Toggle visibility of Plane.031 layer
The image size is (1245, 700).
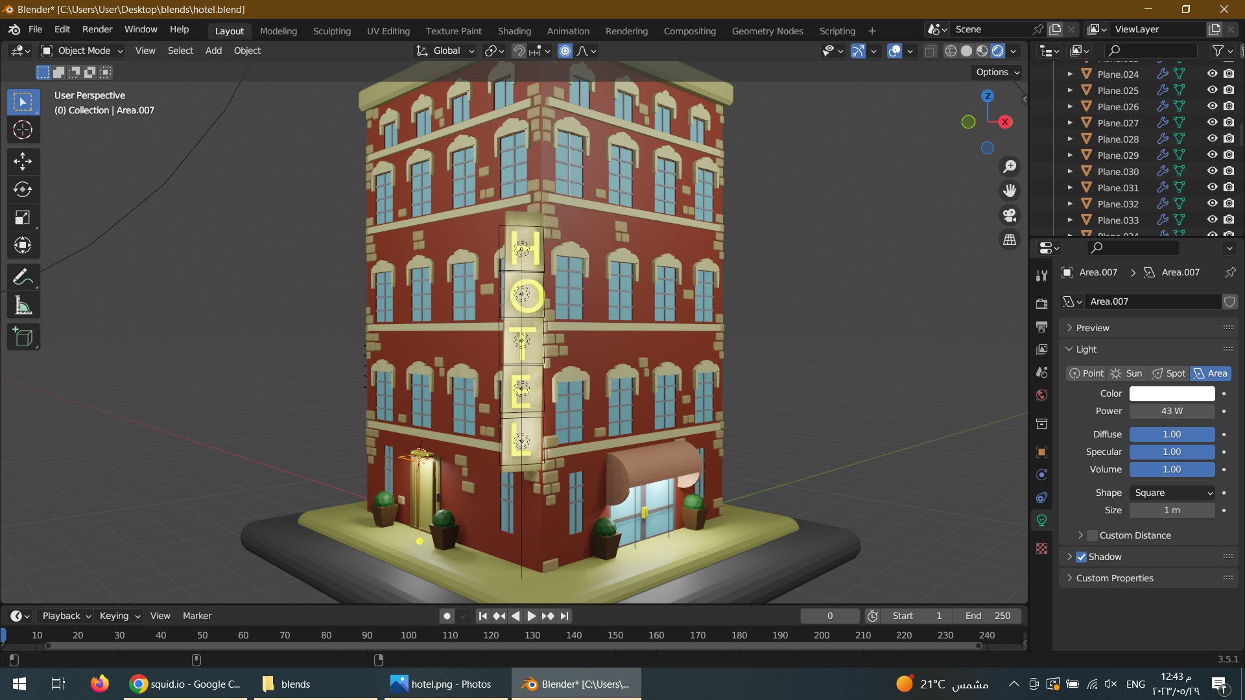[1212, 187]
